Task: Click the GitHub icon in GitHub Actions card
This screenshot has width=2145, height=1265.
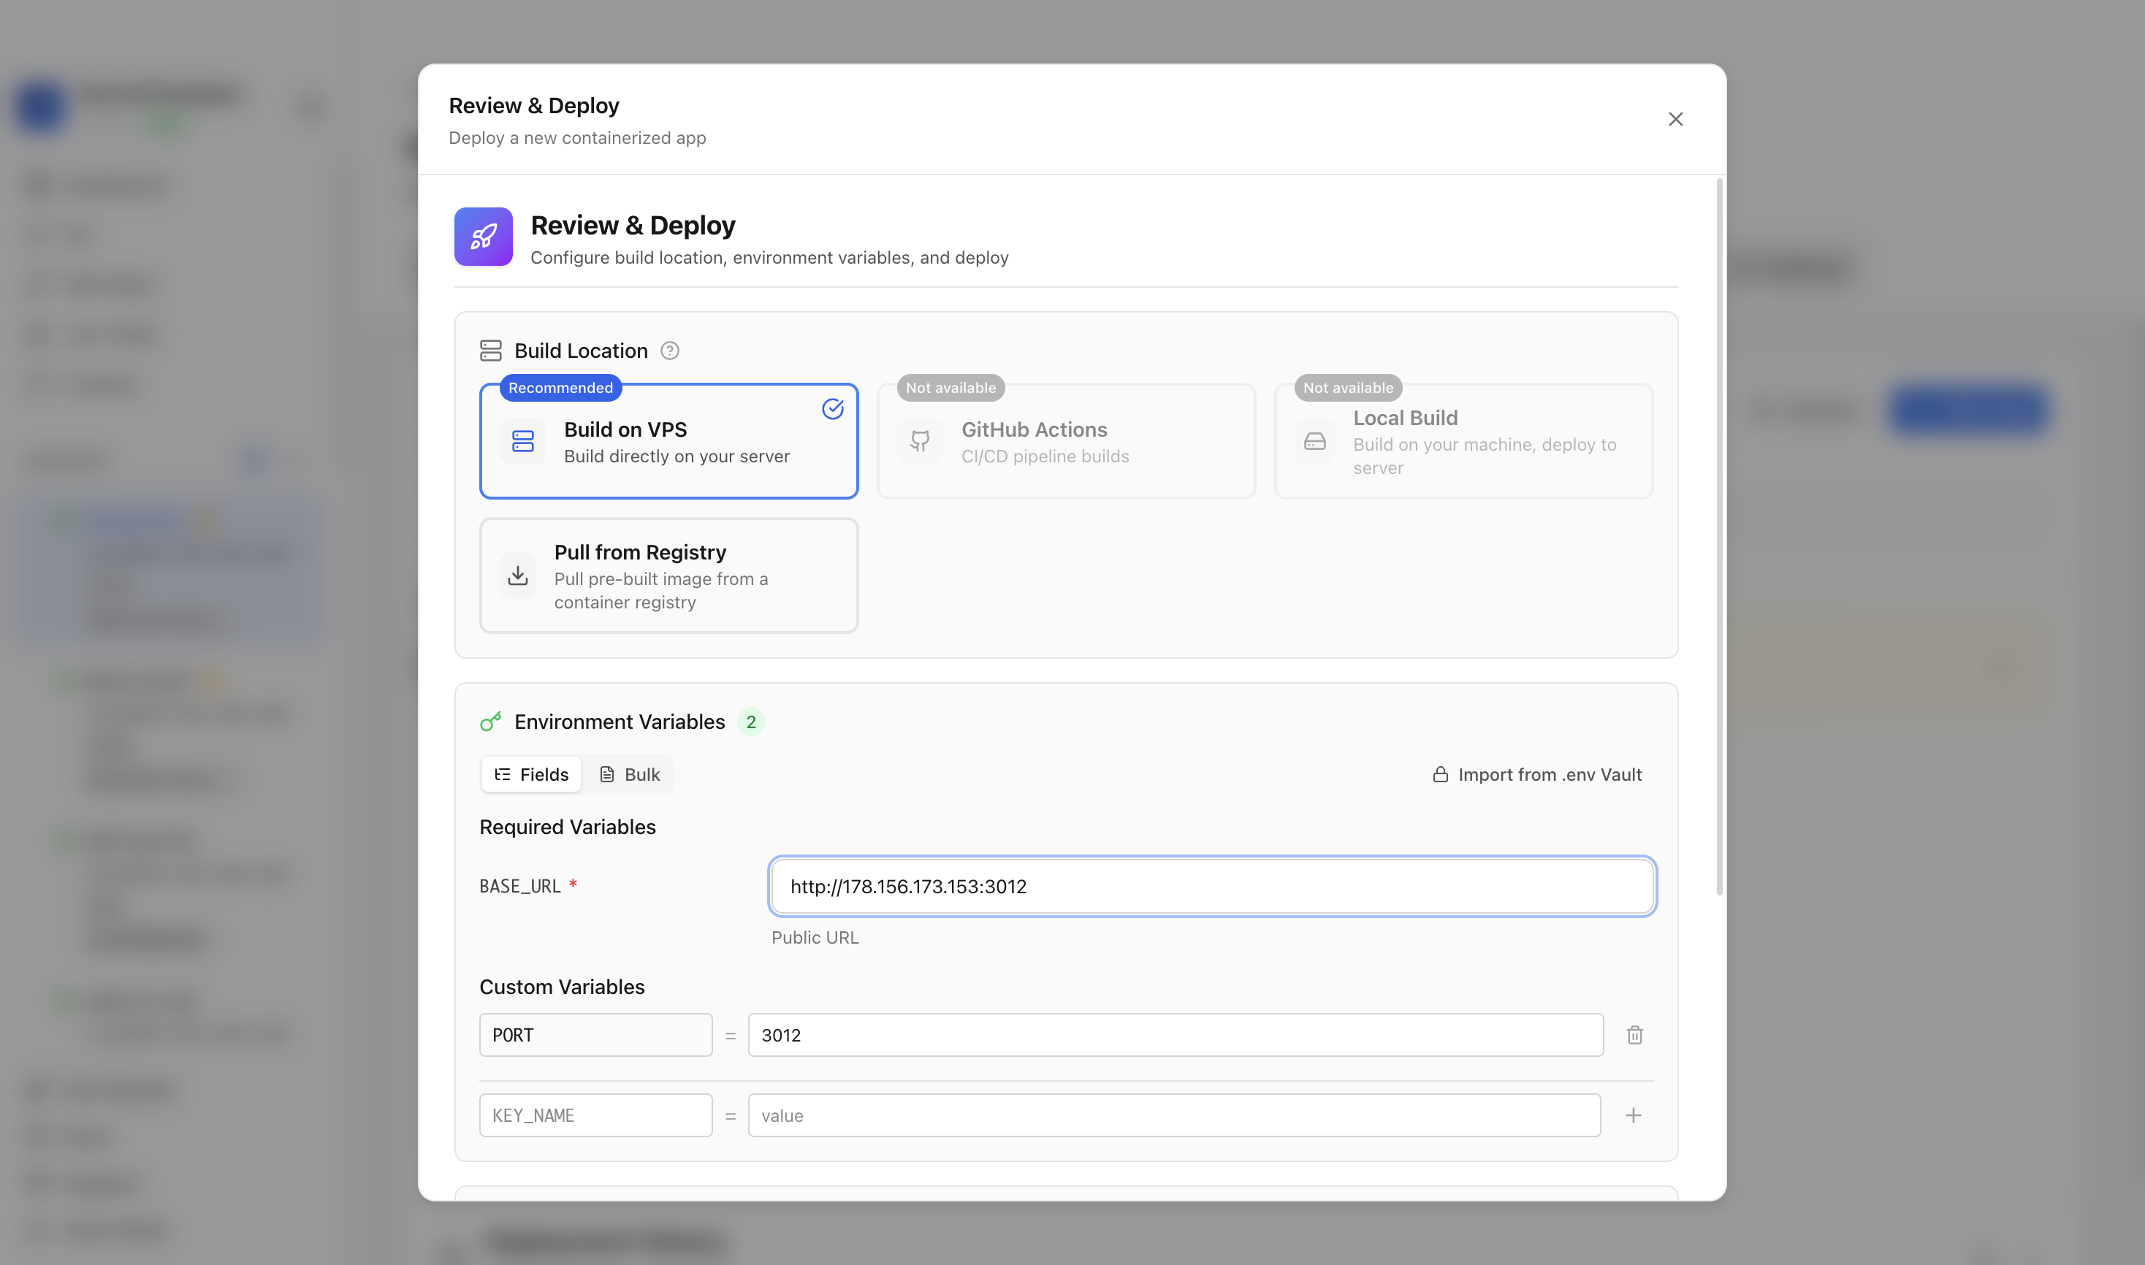Action: (920, 442)
